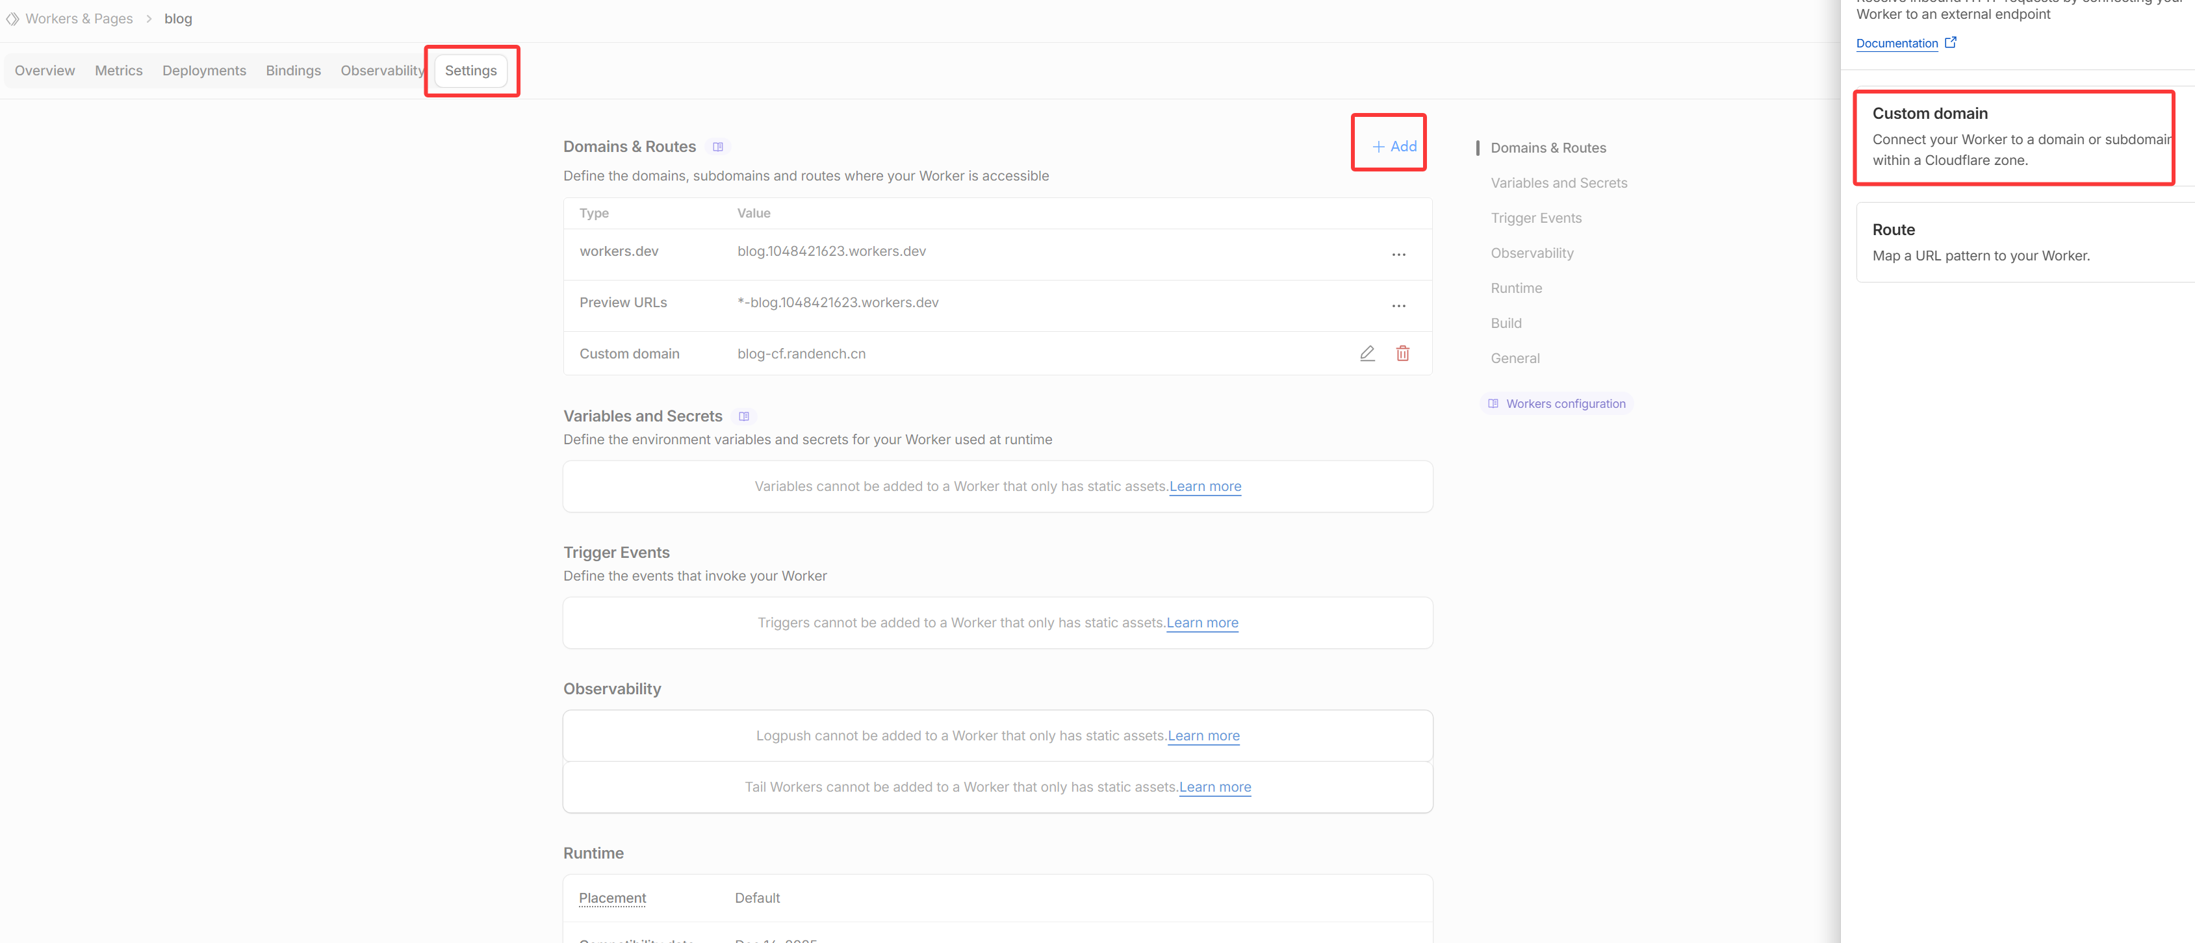The height and width of the screenshot is (943, 2195).
Task: Click docs icon beside Domains & Routes heading
Action: point(717,147)
